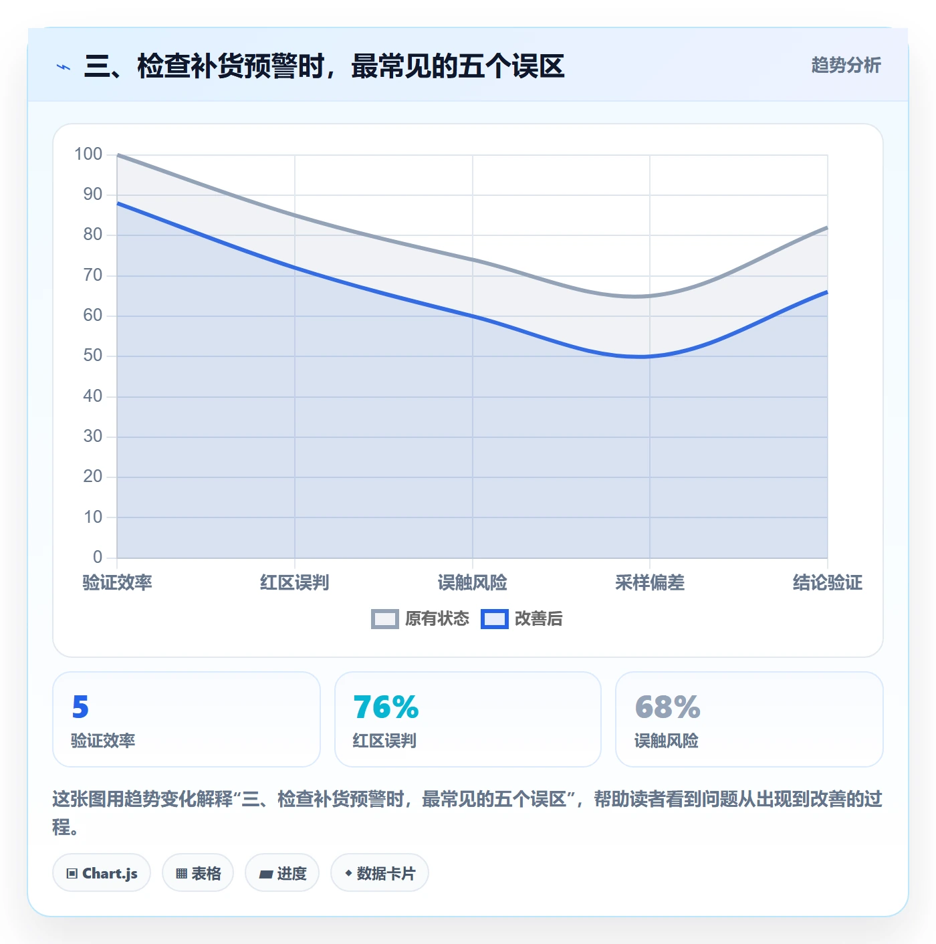The height and width of the screenshot is (944, 936).
Task: Click the 三、检查补货预警时 section title
Action: (324, 66)
